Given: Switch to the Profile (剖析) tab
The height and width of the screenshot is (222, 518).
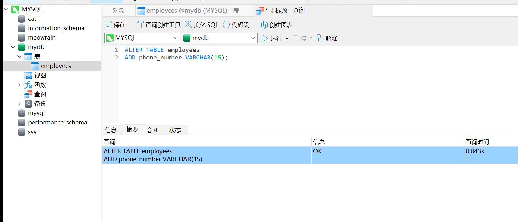Looking at the screenshot, I should (154, 130).
